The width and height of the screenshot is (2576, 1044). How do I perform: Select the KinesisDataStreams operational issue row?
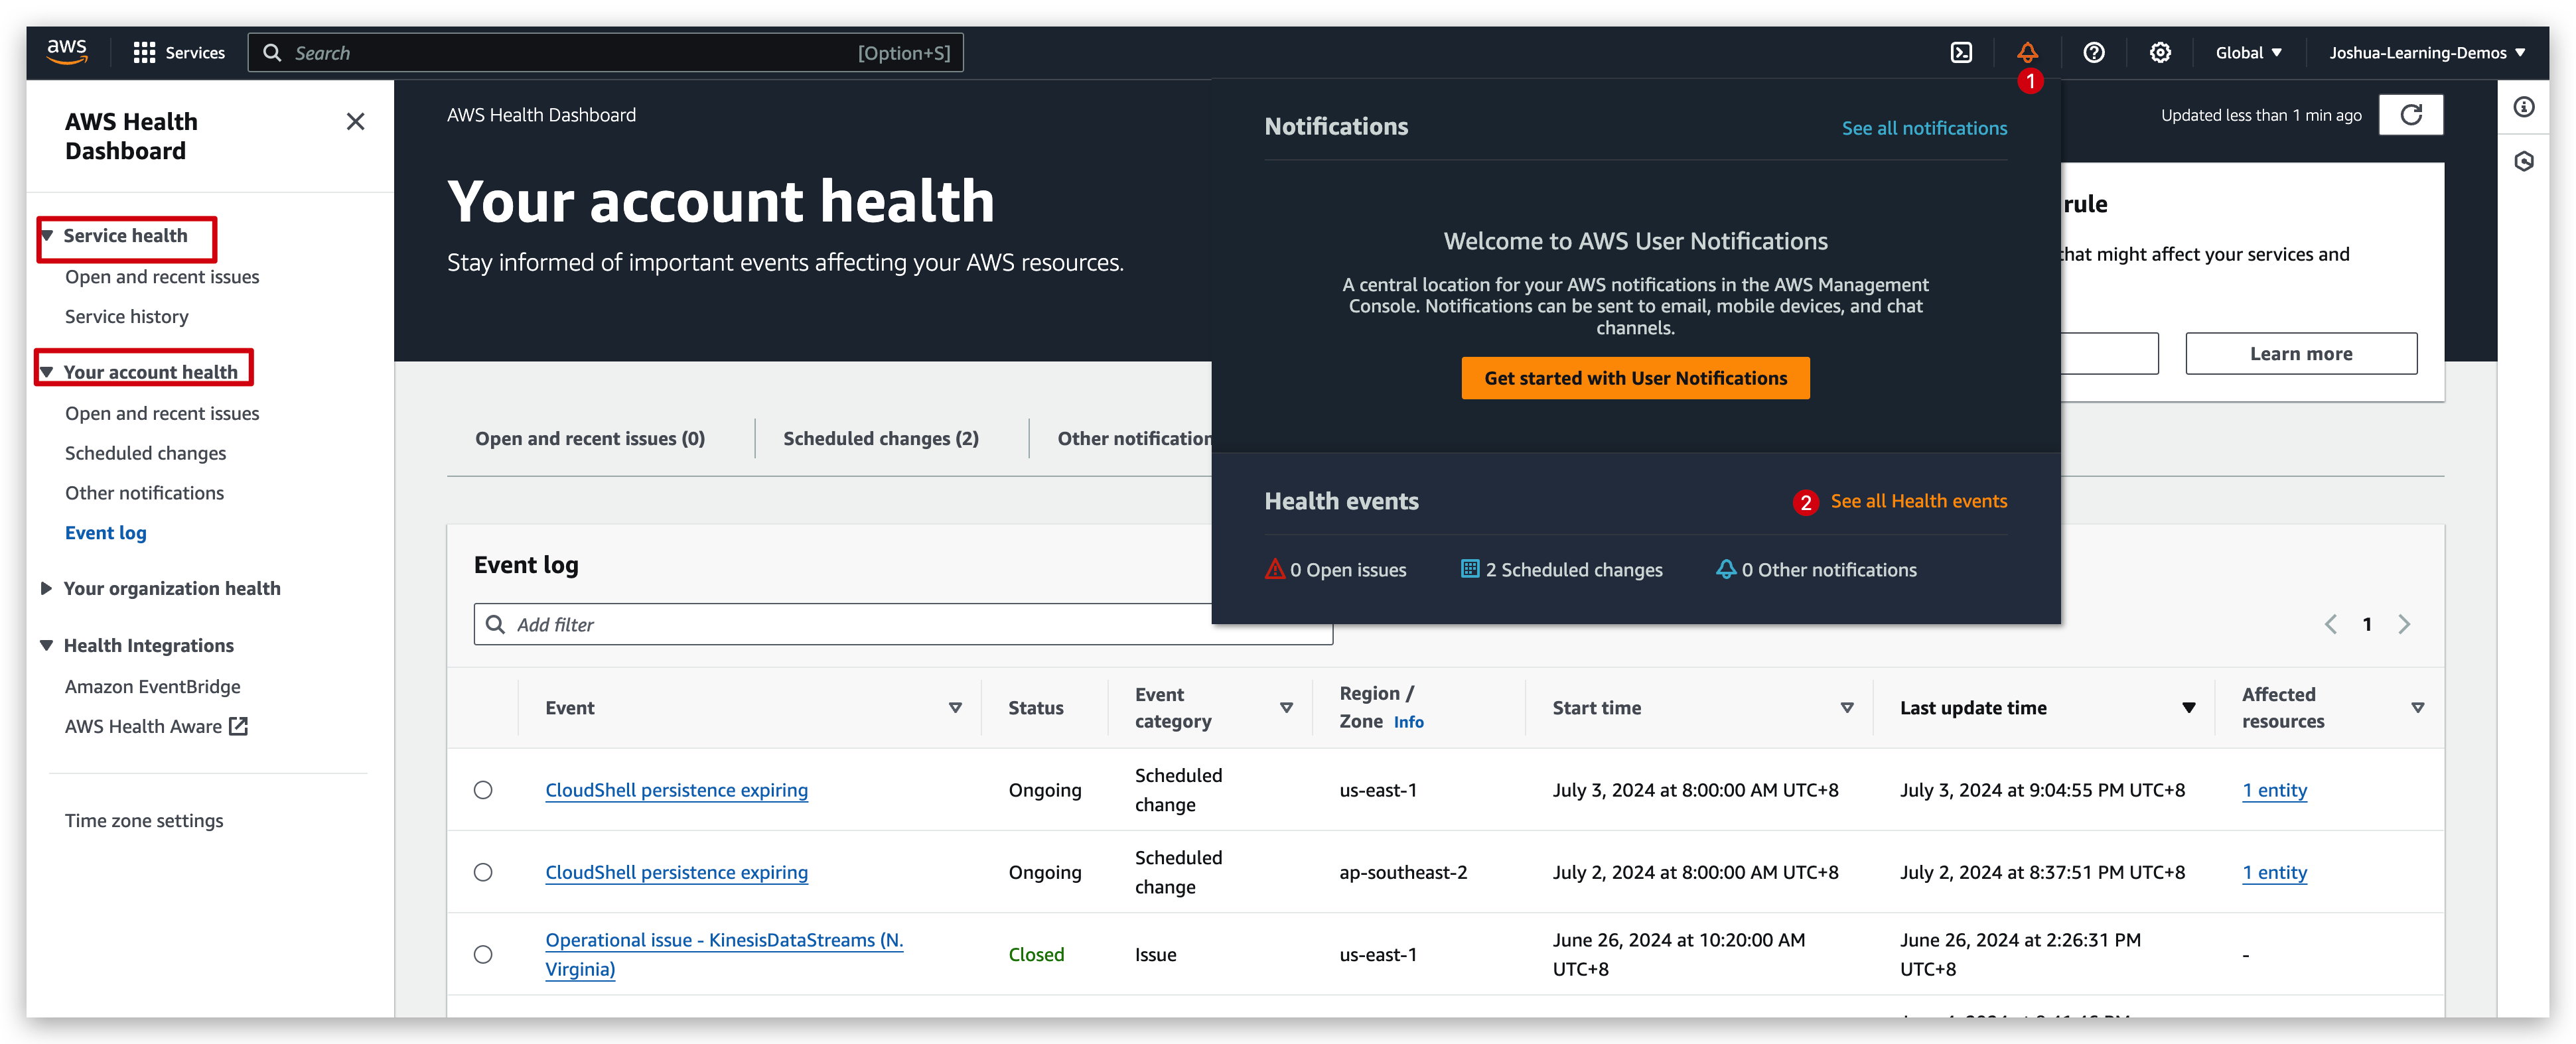pyautogui.click(x=484, y=954)
